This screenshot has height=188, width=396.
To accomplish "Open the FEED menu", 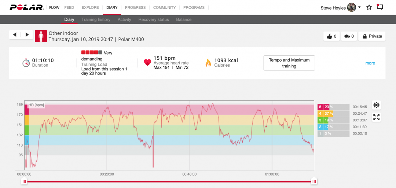I will pos(69,7).
